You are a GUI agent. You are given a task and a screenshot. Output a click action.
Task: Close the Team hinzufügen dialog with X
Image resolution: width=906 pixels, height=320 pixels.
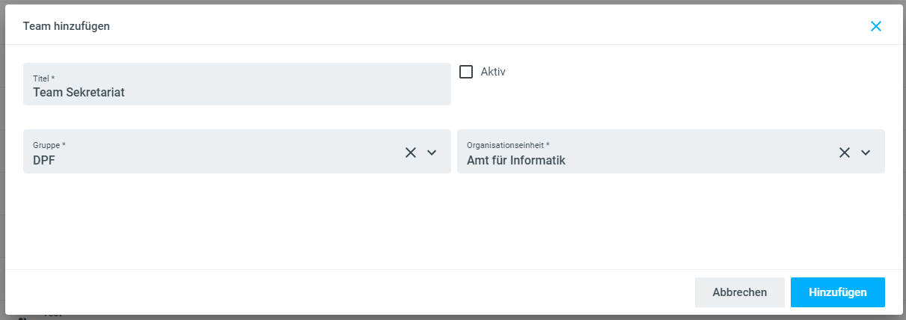(876, 26)
